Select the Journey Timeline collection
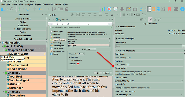 (23, 19)
